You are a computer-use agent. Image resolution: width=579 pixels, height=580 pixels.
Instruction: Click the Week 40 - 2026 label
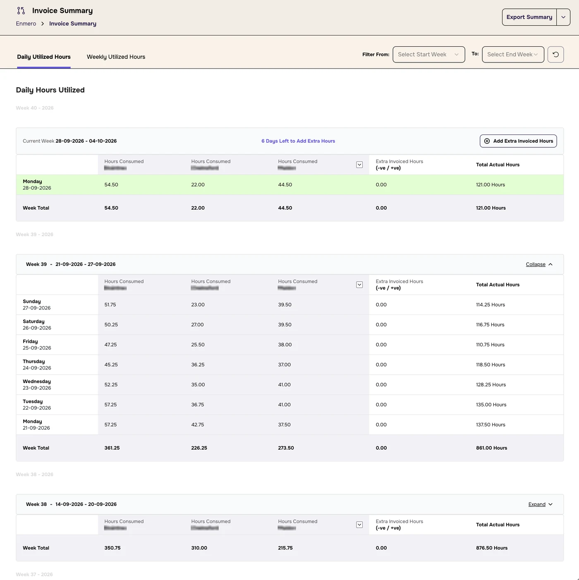click(35, 108)
